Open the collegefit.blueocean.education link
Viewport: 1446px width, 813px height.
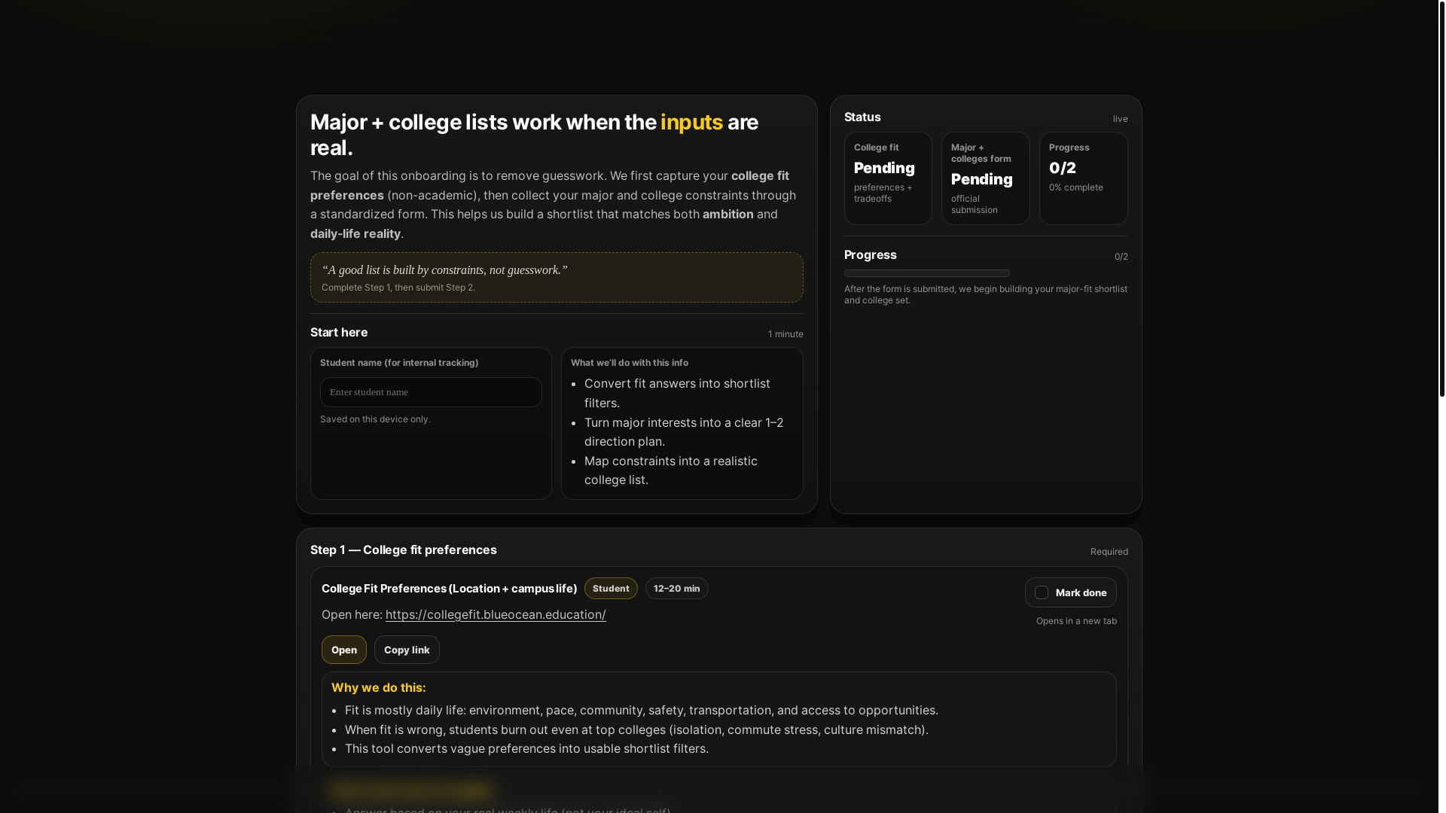click(496, 614)
